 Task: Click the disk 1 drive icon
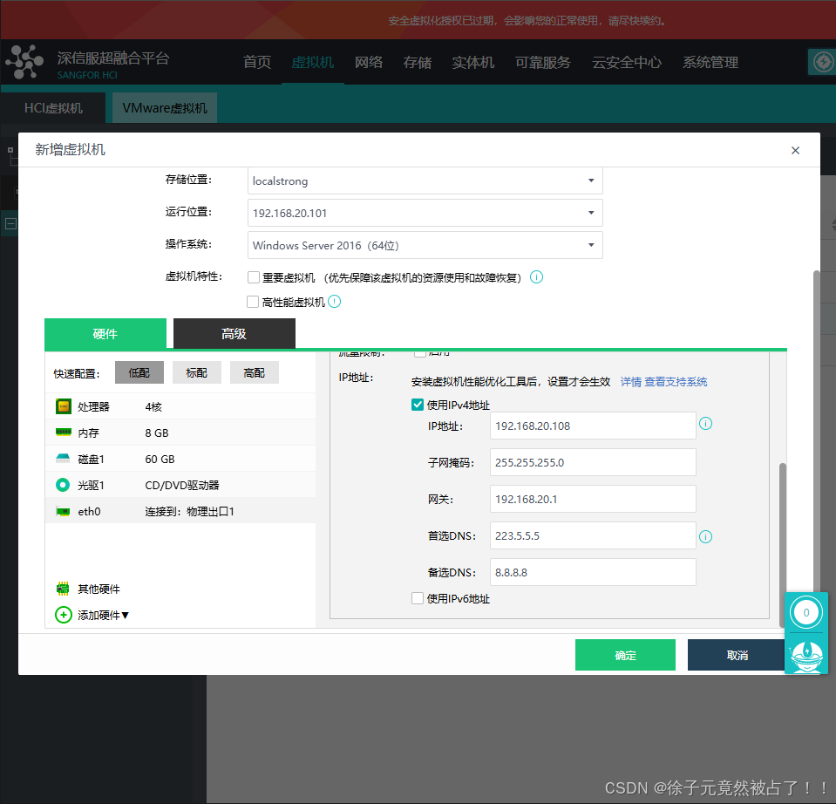[x=63, y=458]
